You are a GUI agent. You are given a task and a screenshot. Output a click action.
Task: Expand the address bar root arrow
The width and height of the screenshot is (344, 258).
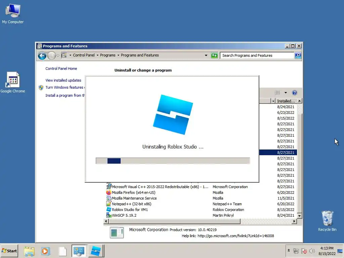pyautogui.click(x=70, y=55)
